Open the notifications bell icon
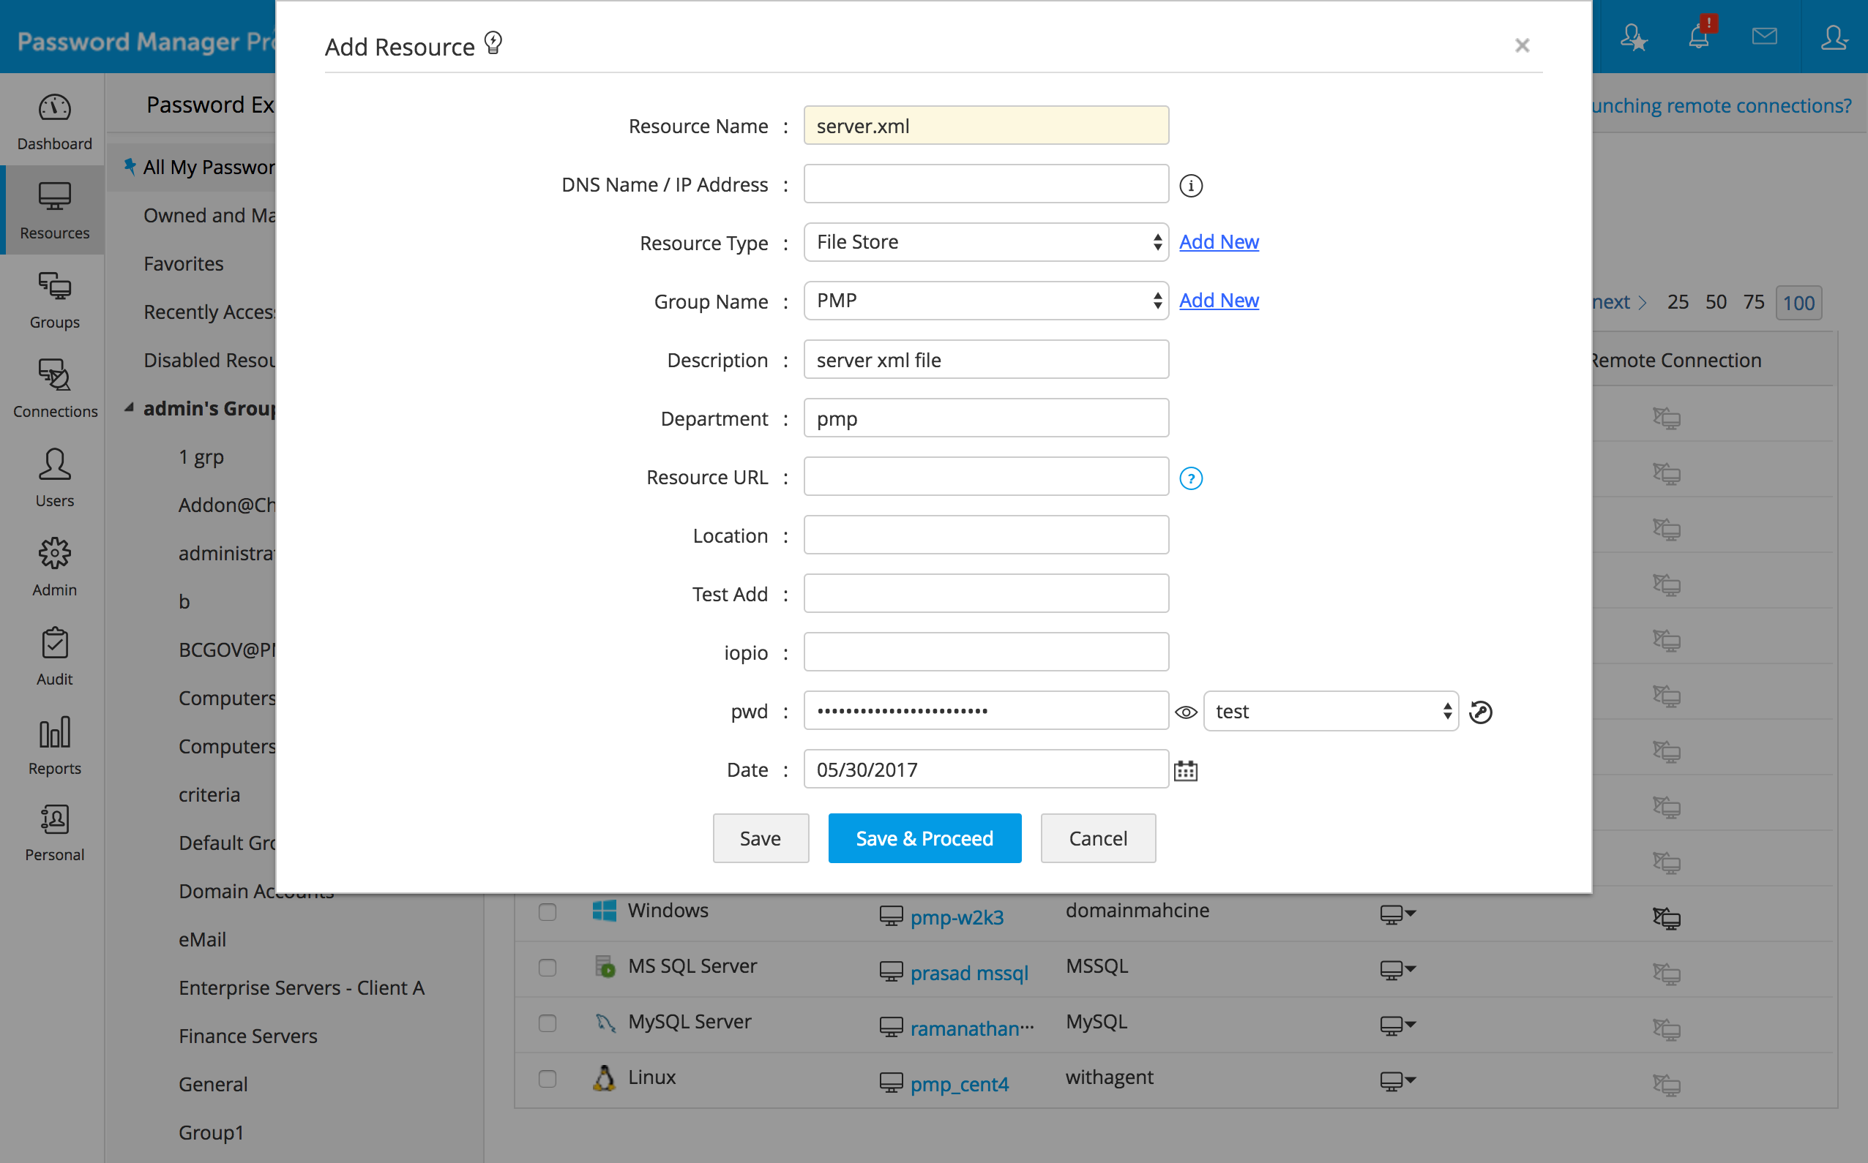Screen dimensions: 1868x1163 coord(1699,37)
